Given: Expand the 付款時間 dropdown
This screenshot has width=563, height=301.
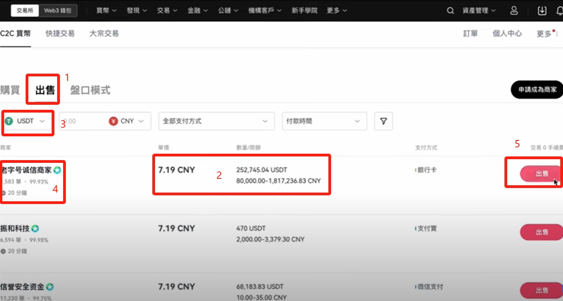Looking at the screenshot, I should tap(324, 121).
